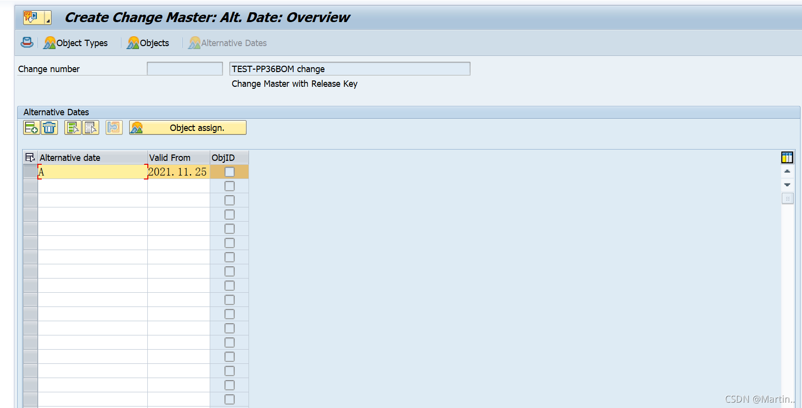Tick the ObjID checkbox in row A
Screen dimensions: 802x408
pyautogui.click(x=229, y=172)
